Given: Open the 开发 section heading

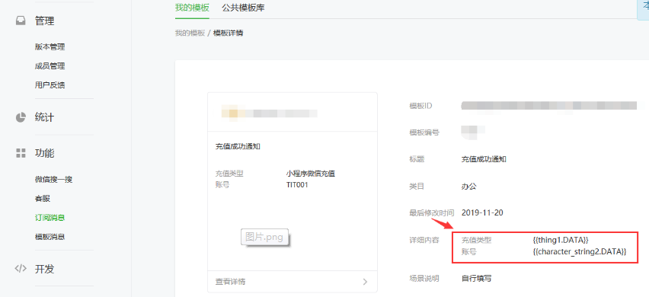Looking at the screenshot, I should [45, 269].
